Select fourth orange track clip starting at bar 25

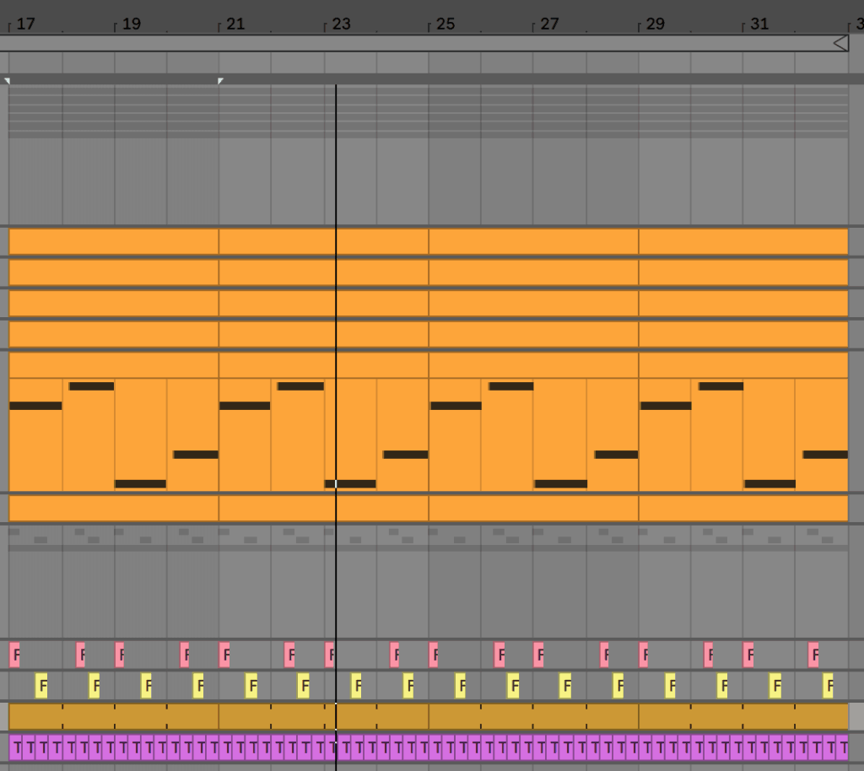(x=533, y=334)
